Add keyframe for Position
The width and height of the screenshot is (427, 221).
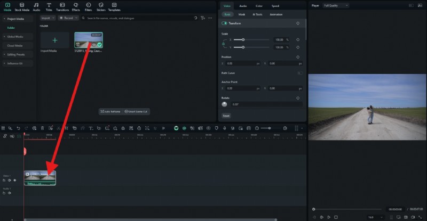[298, 57]
